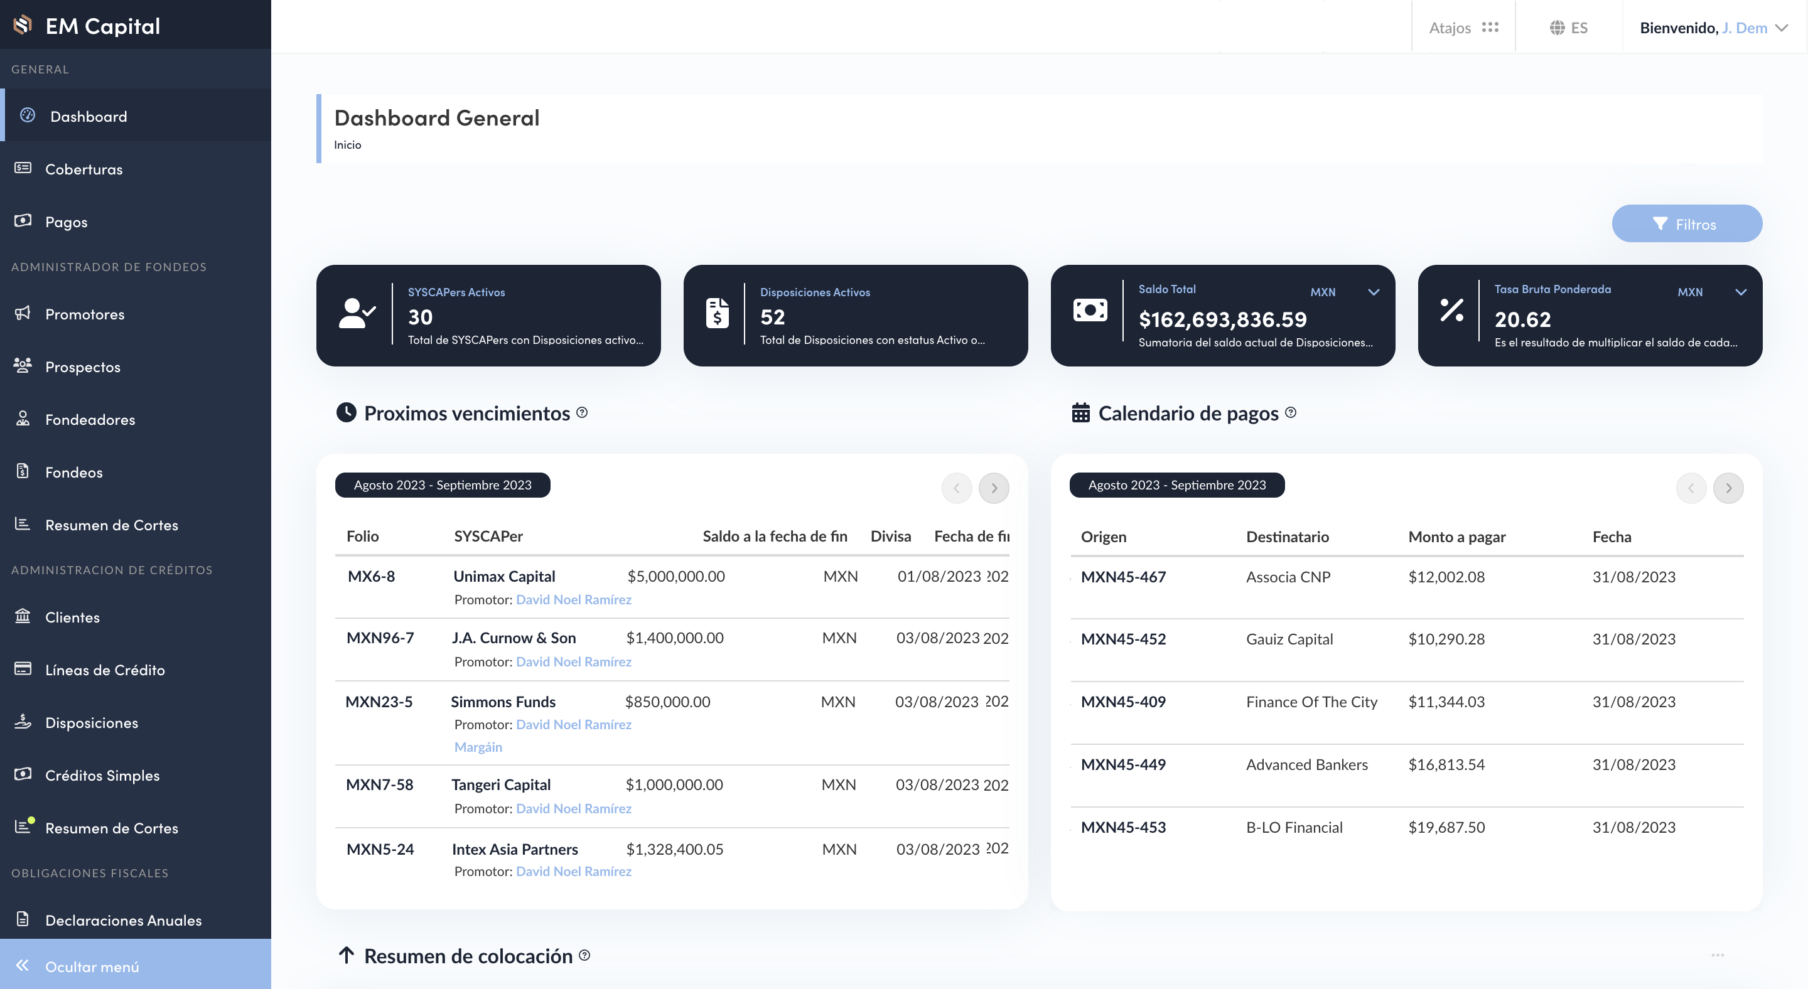Collapse the sidebar with Ocultar menú
This screenshot has width=1808, height=989.
coord(92,966)
